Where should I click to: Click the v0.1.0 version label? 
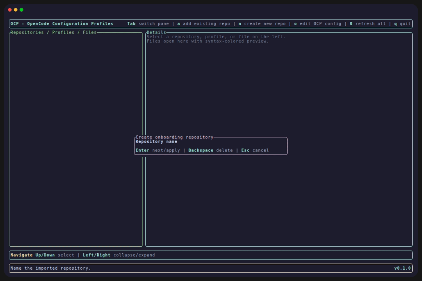[402, 268]
